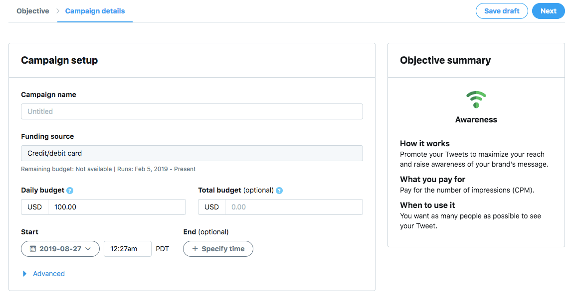This screenshot has height=302, width=566.
Task: Switch to the Objective step
Action: tap(32, 10)
